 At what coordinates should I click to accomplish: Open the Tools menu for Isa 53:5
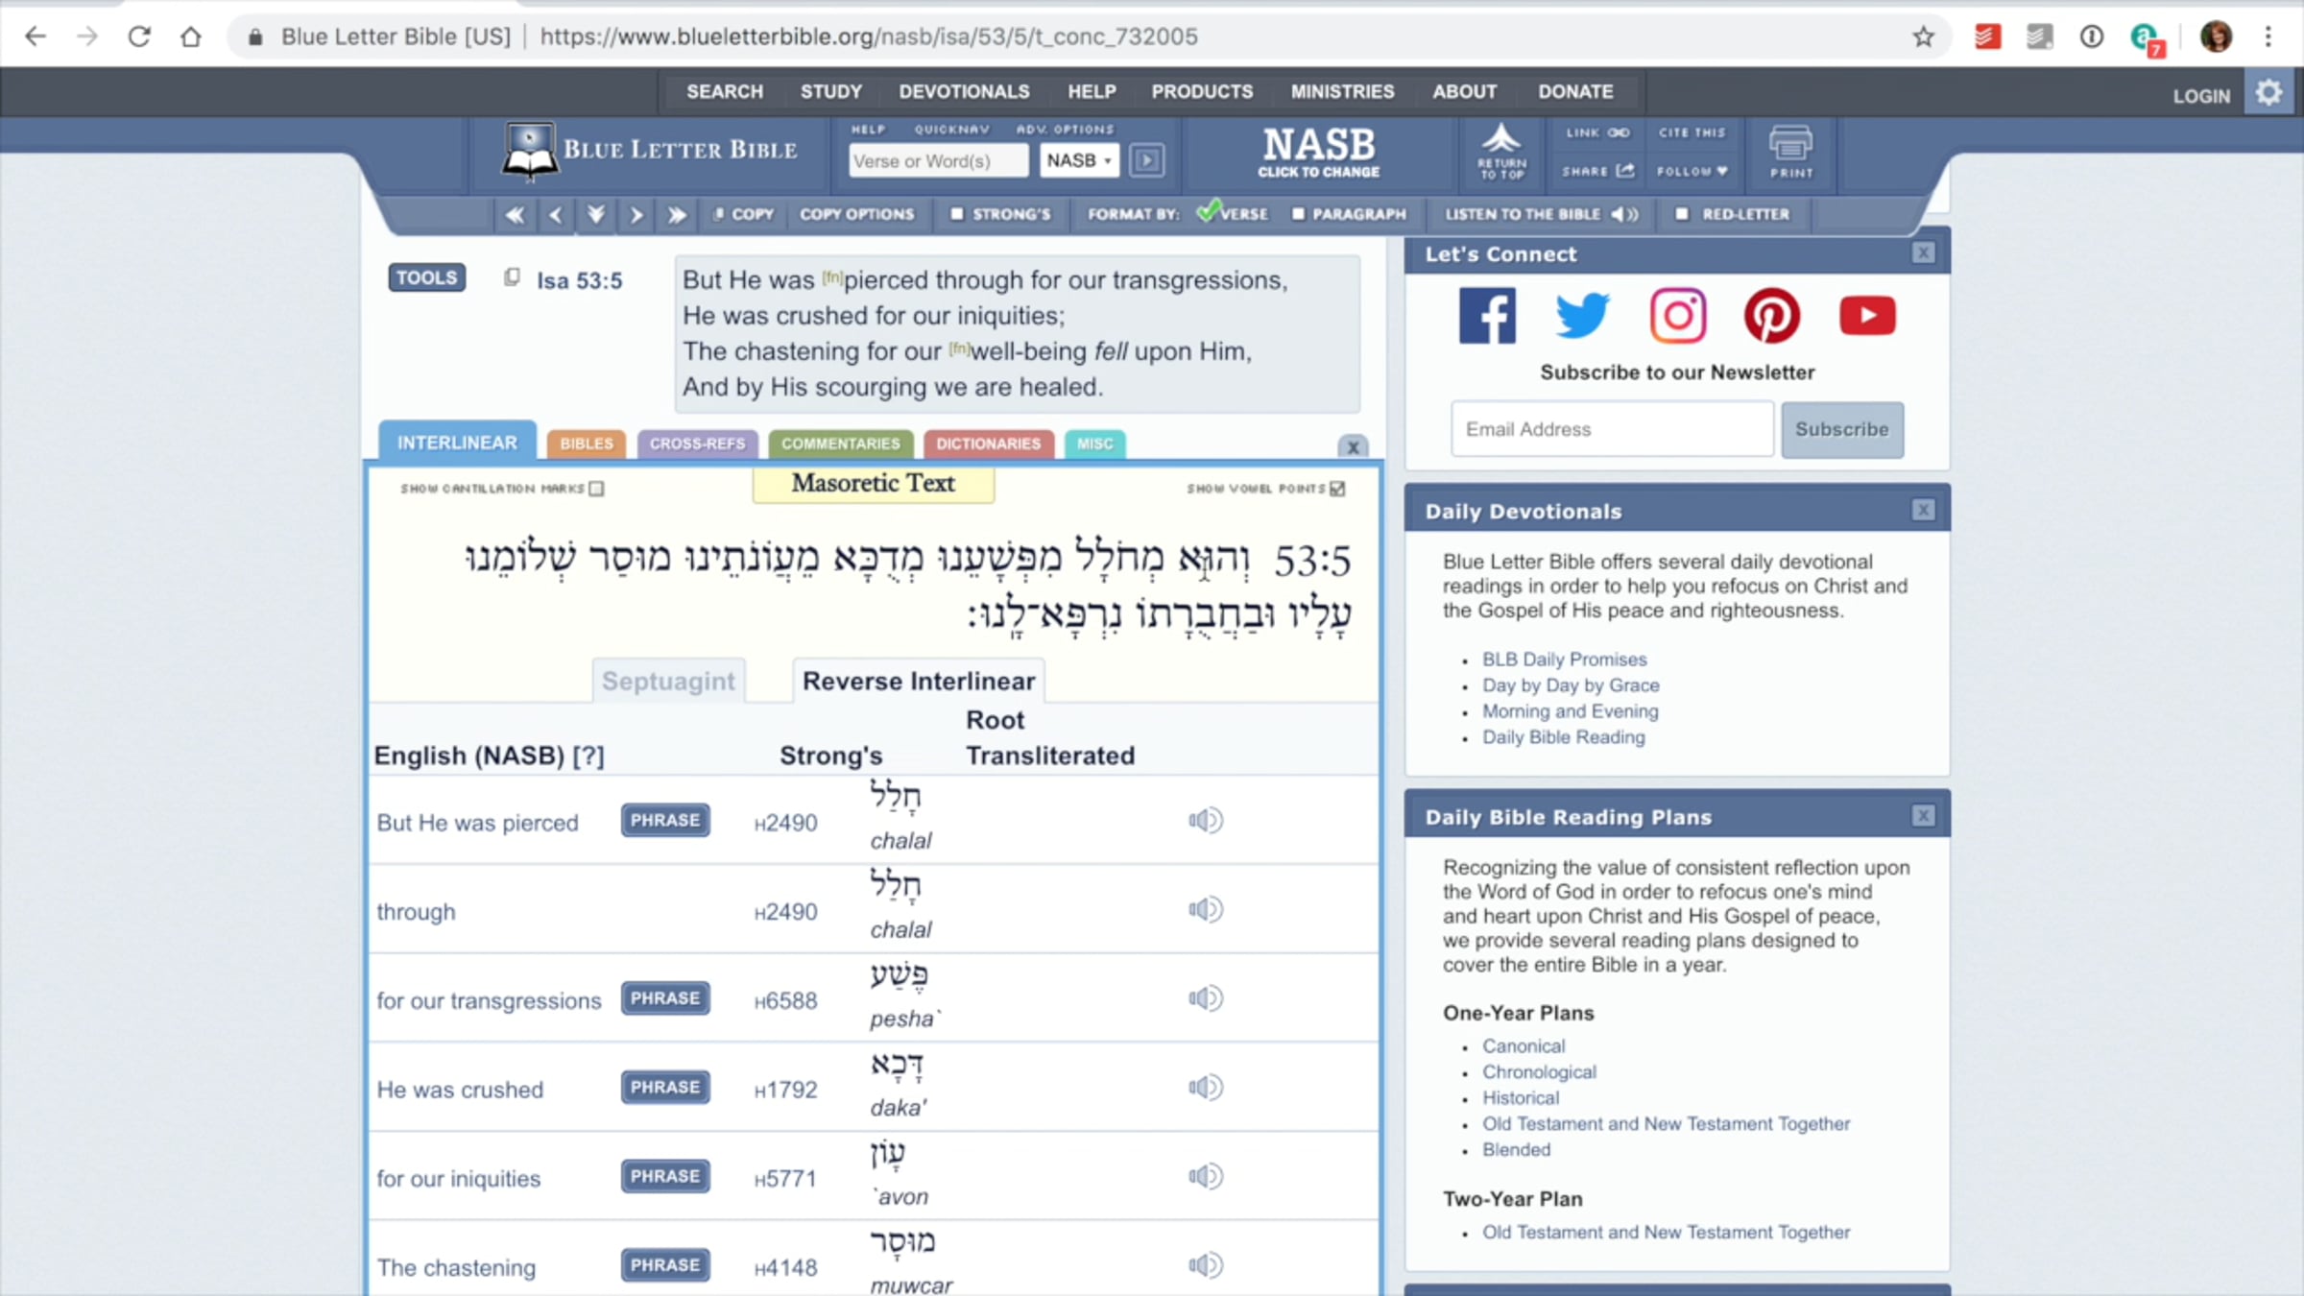[x=427, y=277]
